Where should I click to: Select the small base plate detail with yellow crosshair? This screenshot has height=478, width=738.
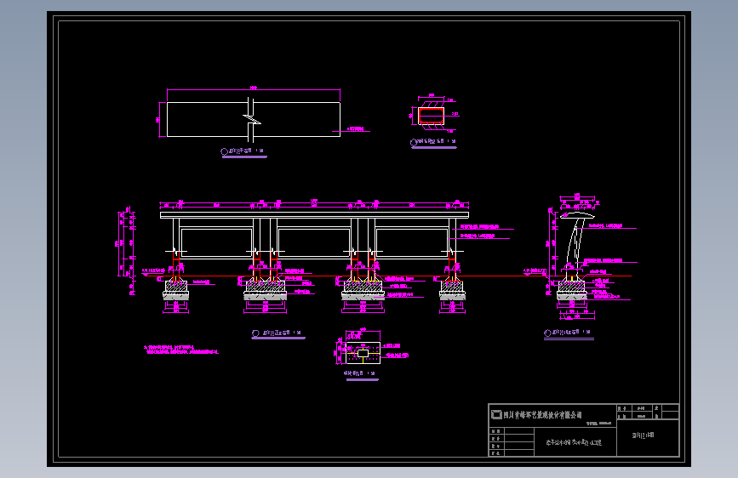click(363, 353)
